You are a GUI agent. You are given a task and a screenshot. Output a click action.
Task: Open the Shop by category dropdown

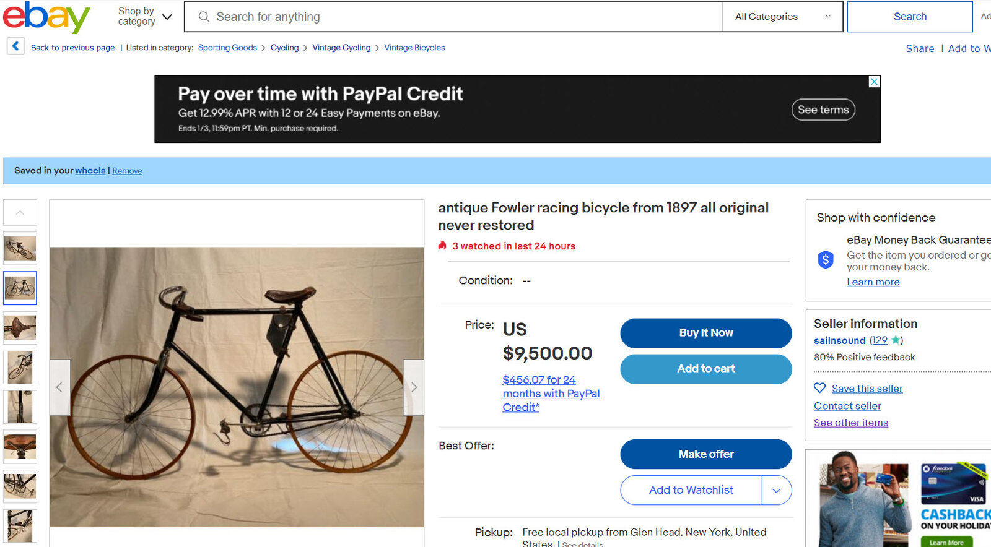[x=144, y=17]
